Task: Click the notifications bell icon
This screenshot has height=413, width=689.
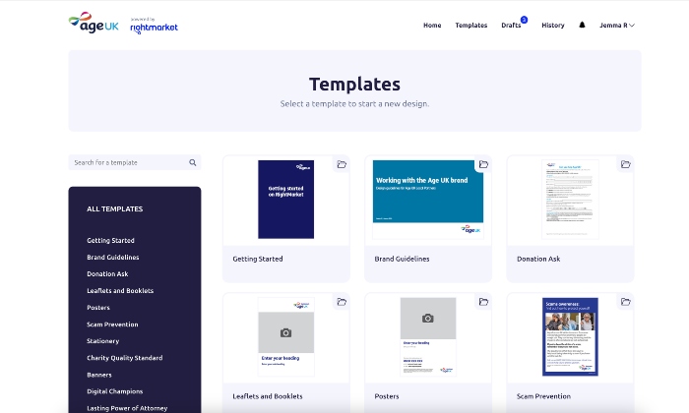Action: [x=582, y=26]
